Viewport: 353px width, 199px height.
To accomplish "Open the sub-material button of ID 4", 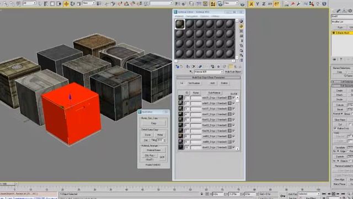I will click(215, 114).
